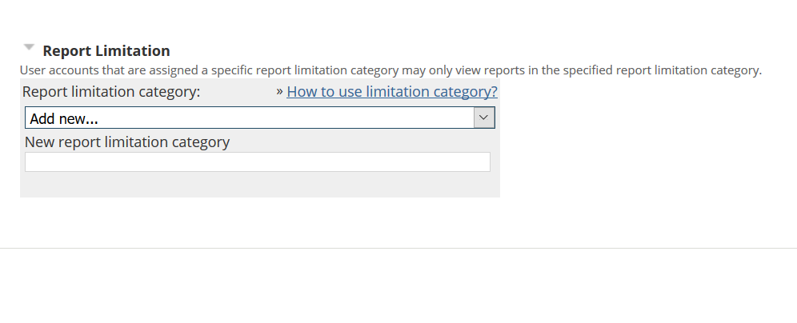
Task: Click blank area below the divider line
Action: click(x=398, y=288)
